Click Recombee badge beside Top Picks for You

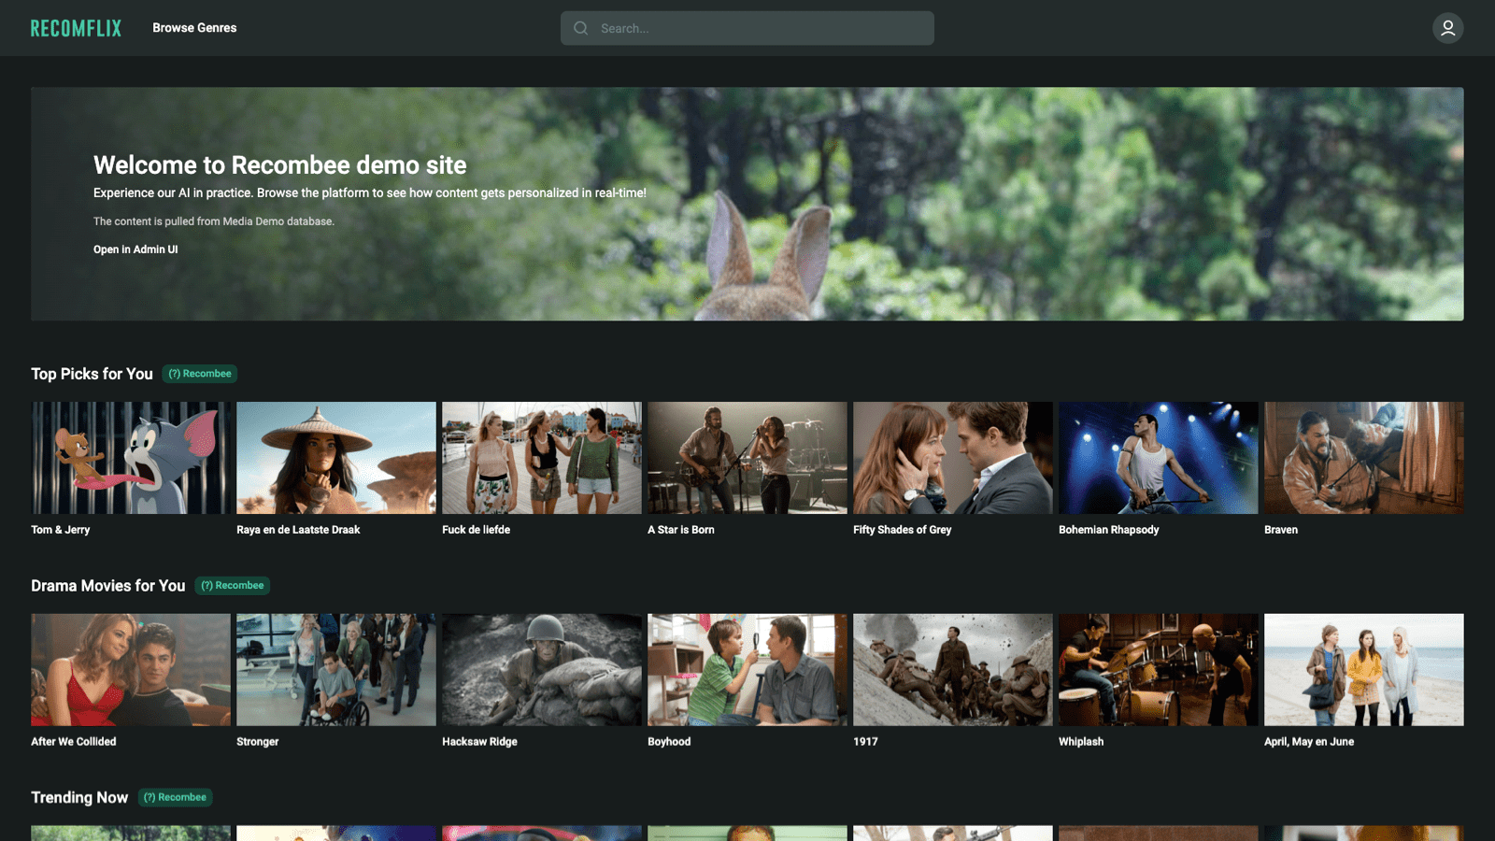point(200,374)
